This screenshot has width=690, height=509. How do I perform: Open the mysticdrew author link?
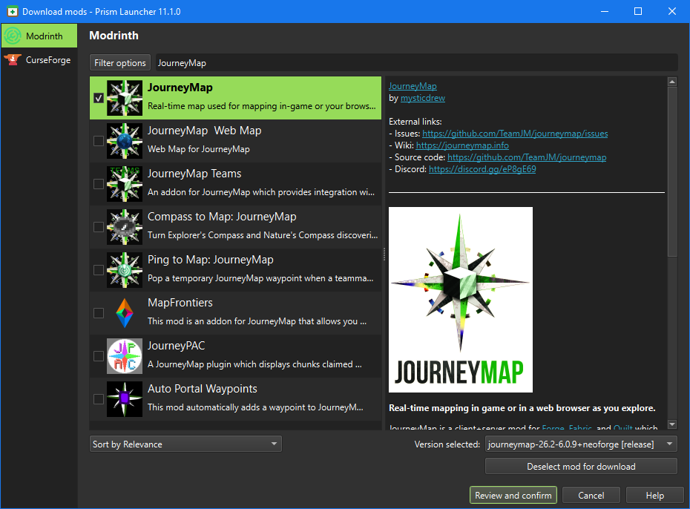[423, 98]
